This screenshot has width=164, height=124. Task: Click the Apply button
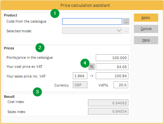pos(146,17)
